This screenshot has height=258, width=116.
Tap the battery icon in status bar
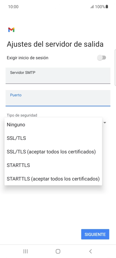click(107, 7)
